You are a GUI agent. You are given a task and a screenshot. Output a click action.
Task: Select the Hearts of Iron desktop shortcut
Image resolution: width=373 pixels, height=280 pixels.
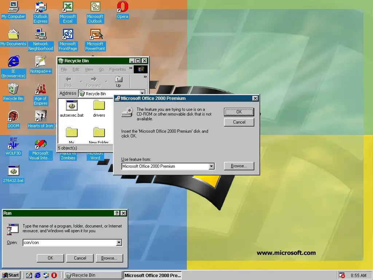(40, 120)
